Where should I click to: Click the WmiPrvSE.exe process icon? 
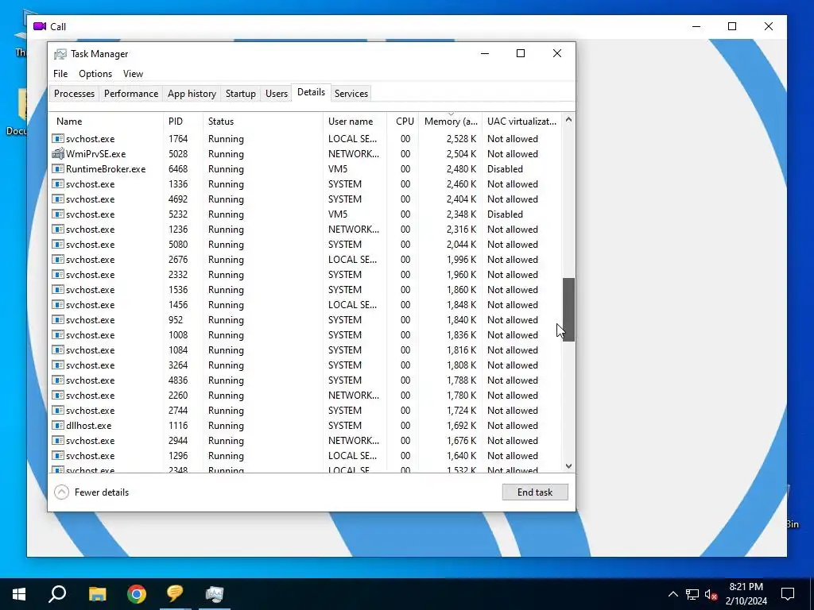57,154
